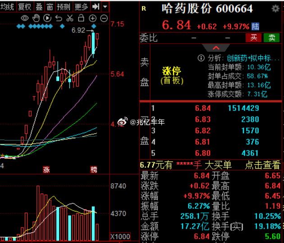Click the X1000 volume unit label
The image size is (284, 243).
point(120,237)
